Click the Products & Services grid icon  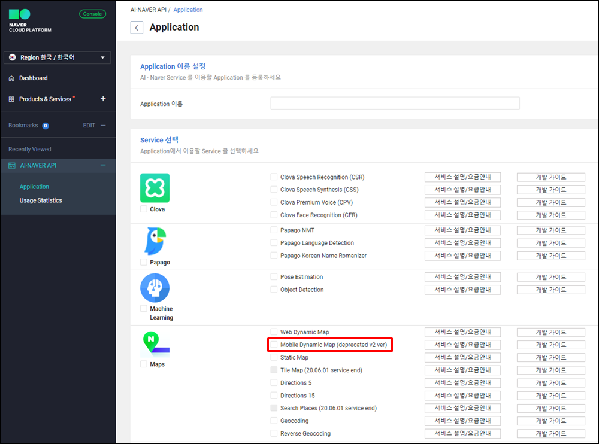coord(11,99)
